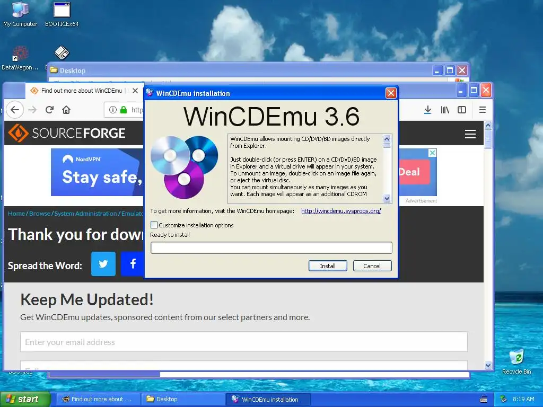Click the system tray icon beside clock

click(x=504, y=399)
